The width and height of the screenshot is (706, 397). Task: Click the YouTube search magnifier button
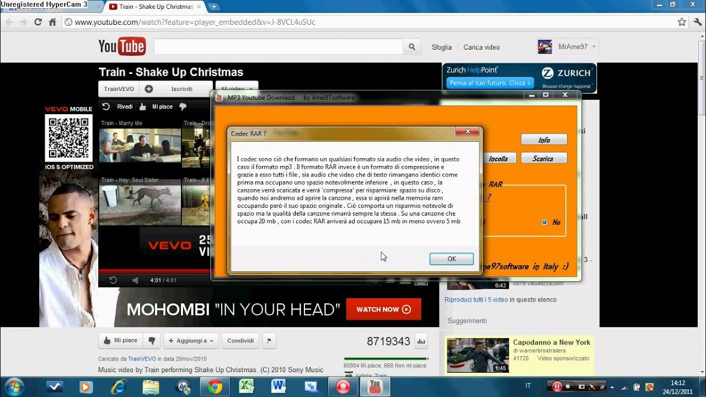point(411,47)
